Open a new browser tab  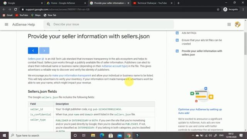coord(178,3)
